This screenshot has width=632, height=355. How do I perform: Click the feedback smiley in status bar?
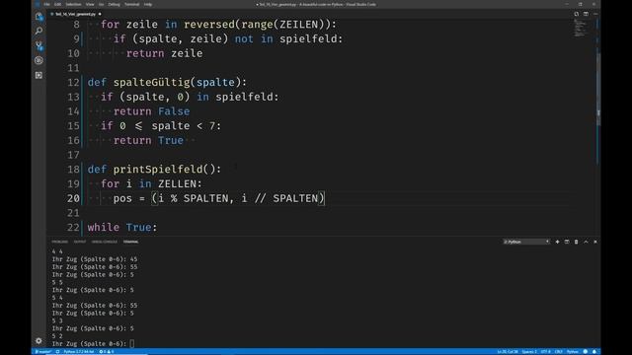(586, 352)
